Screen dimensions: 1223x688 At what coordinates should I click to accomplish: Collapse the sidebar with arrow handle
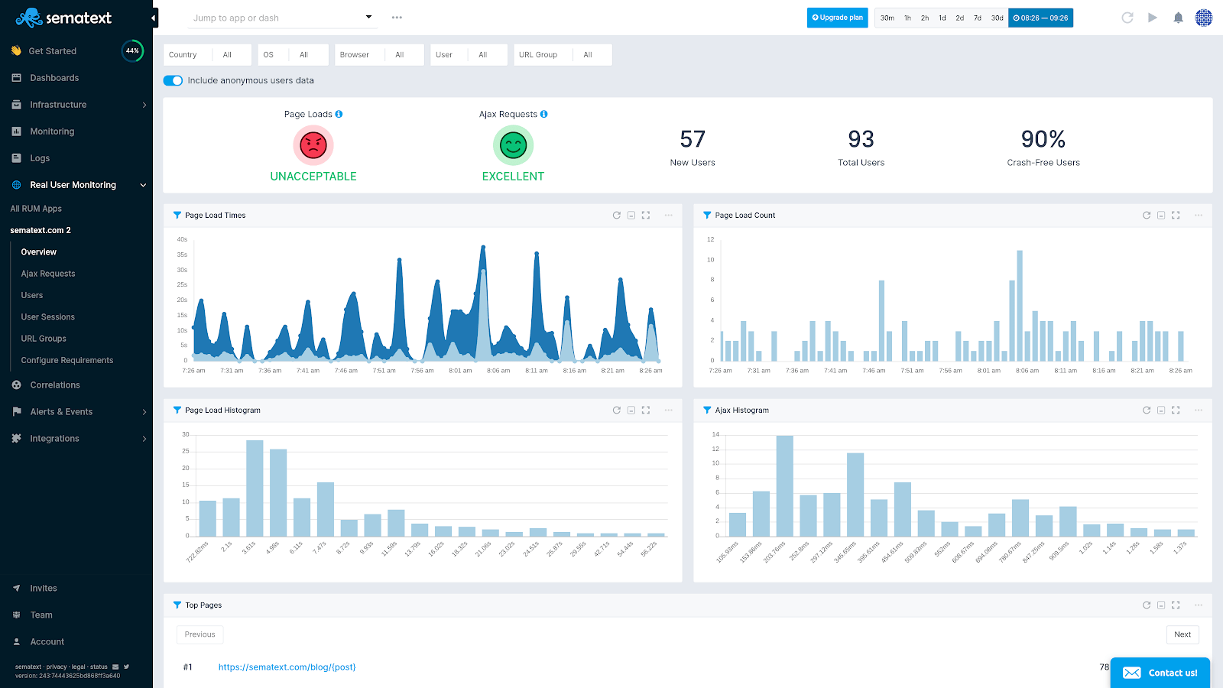point(155,18)
